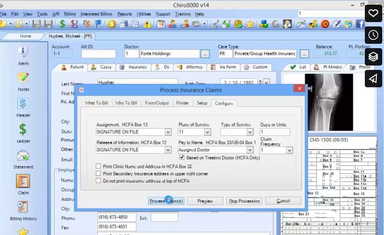Click Stop Processing button
This screenshot has height=235, width=384.
[x=244, y=201]
